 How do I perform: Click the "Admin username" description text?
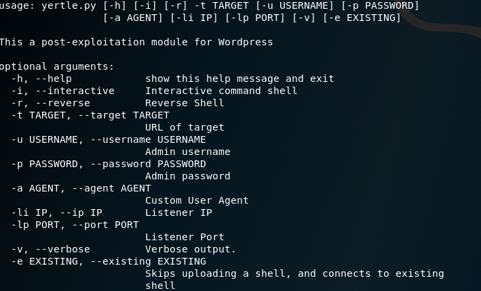coord(188,152)
